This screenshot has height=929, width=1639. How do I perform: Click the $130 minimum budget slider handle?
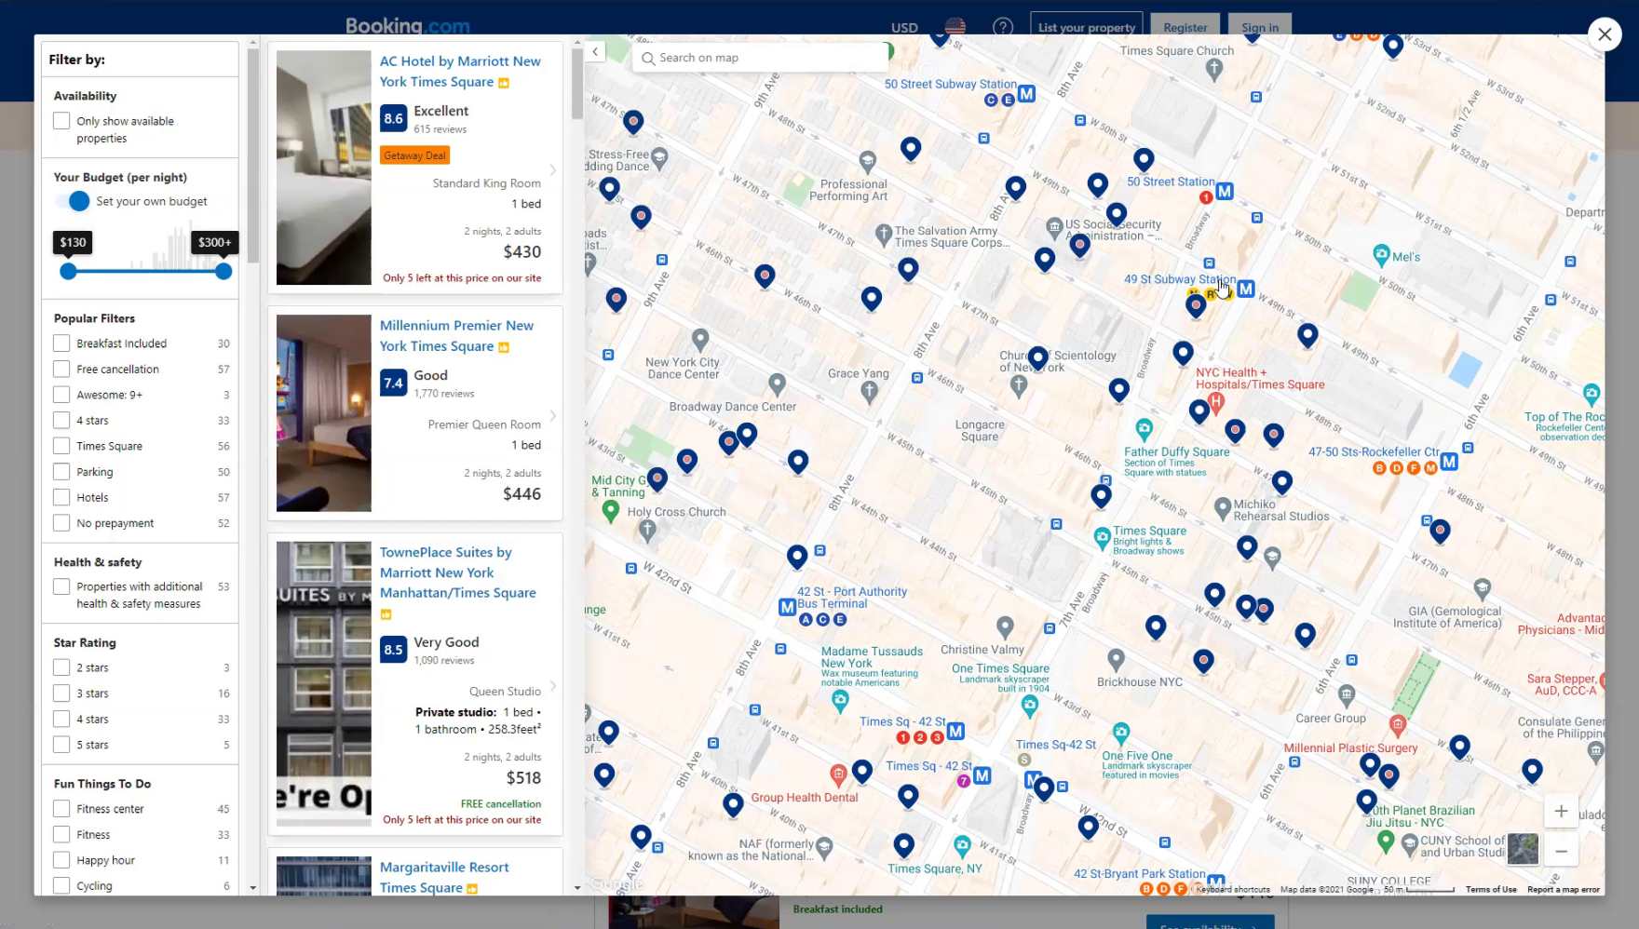pyautogui.click(x=68, y=272)
